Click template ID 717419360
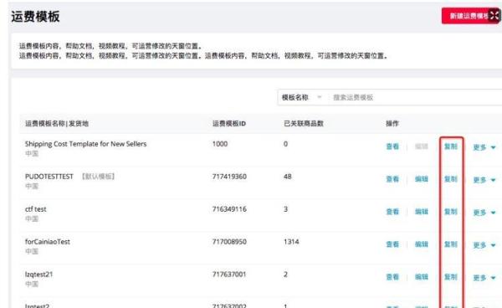 coord(229,177)
